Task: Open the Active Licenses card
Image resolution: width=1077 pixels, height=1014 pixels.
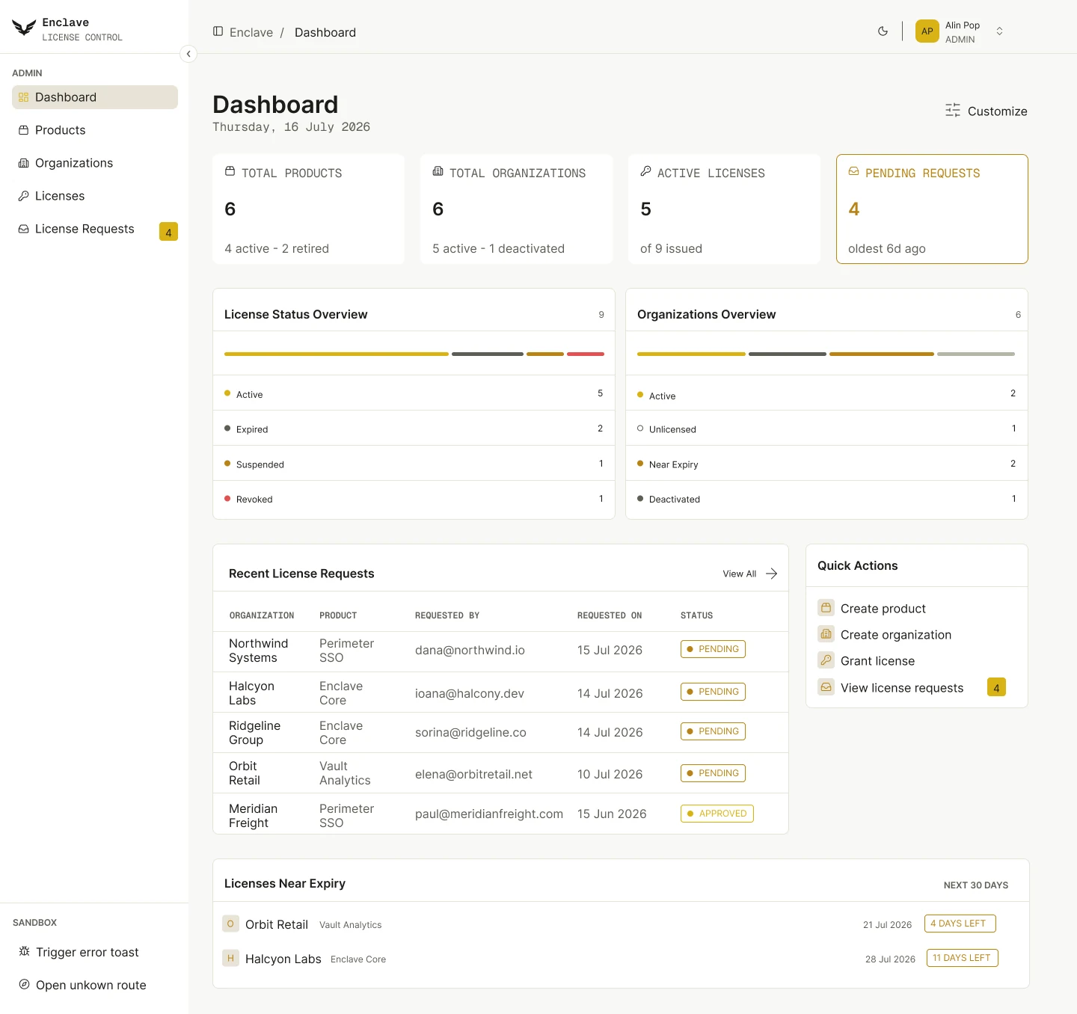Action: [x=724, y=209]
